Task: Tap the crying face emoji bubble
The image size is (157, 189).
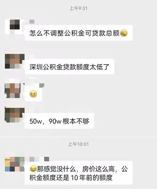Action: click(x=33, y=94)
